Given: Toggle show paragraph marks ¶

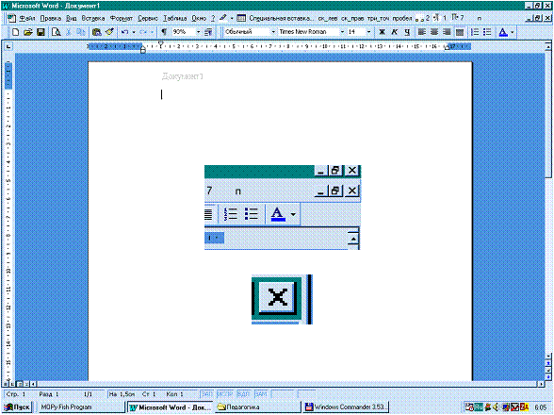Looking at the screenshot, I should (x=164, y=32).
